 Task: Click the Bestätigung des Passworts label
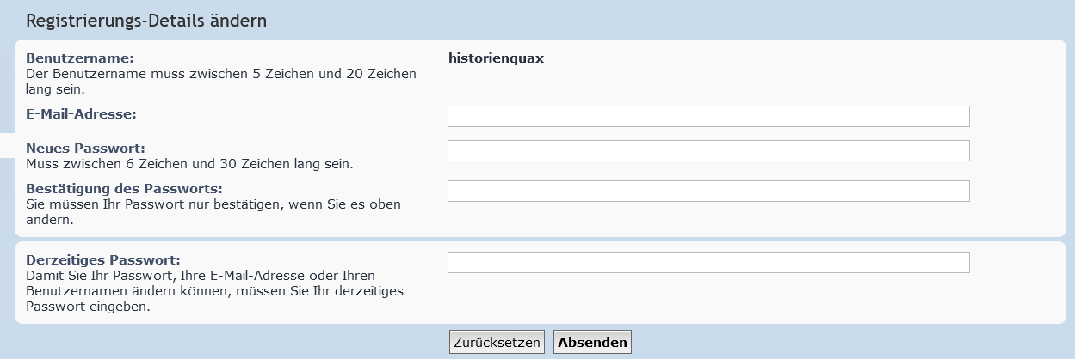[125, 189]
